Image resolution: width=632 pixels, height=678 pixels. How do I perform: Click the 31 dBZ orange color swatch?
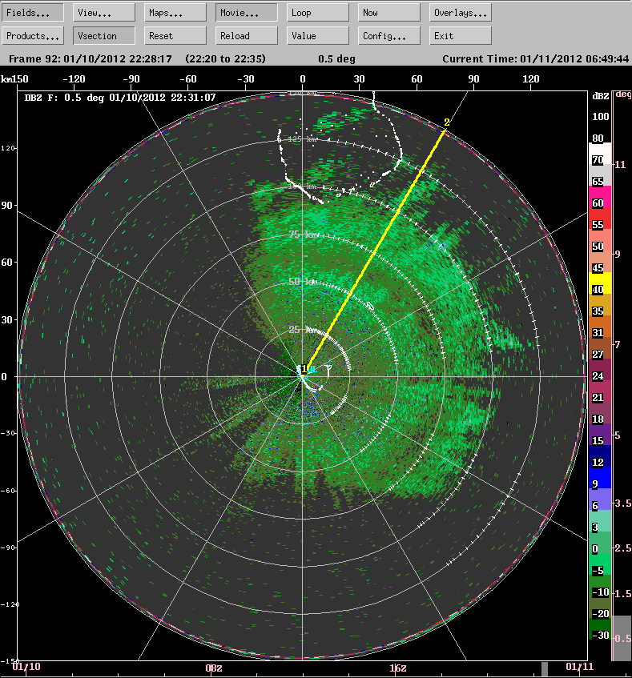click(x=601, y=327)
